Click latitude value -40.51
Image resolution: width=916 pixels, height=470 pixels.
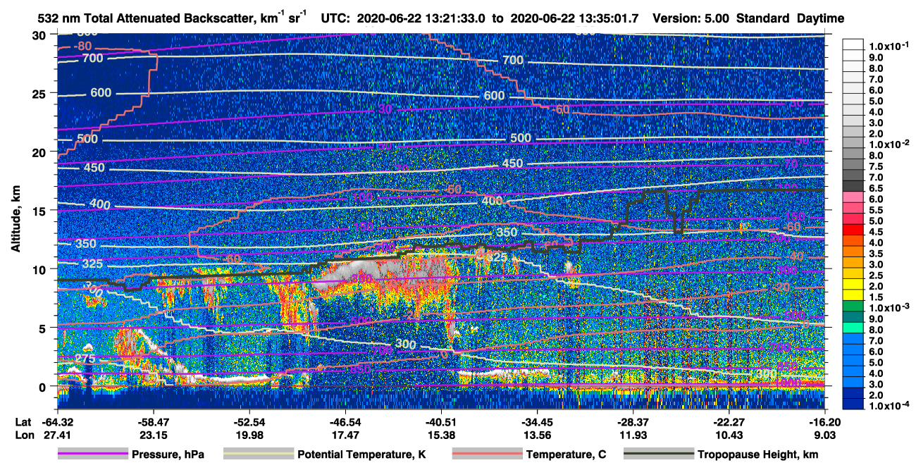pyautogui.click(x=441, y=422)
